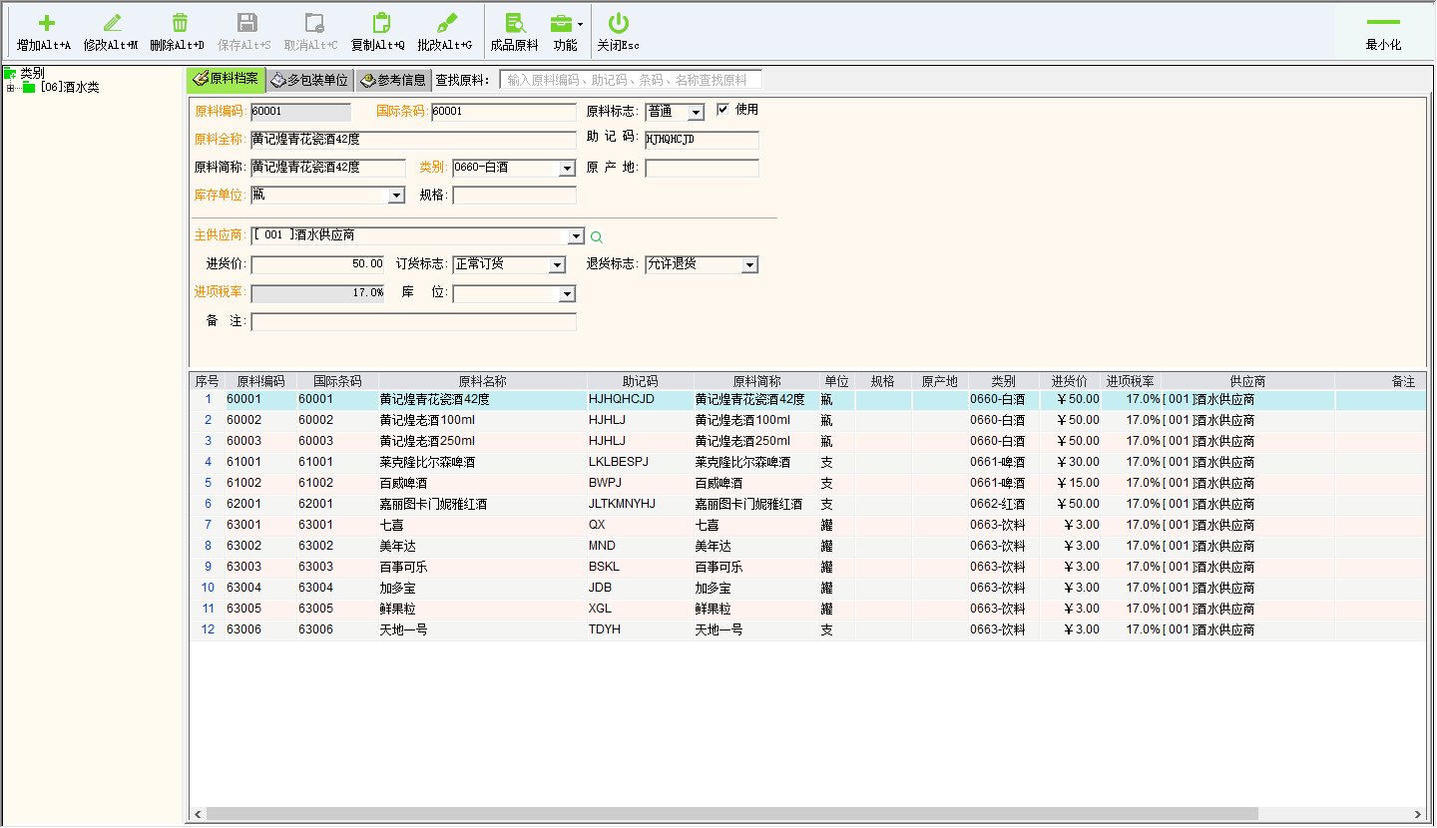Open the 主供应商 dropdown
Screen dimensions: 1437x828
(x=575, y=237)
